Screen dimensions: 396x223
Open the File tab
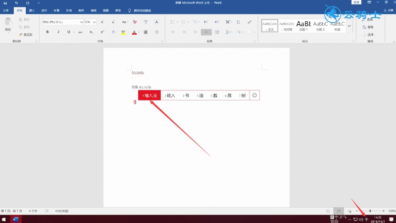tap(6, 10)
